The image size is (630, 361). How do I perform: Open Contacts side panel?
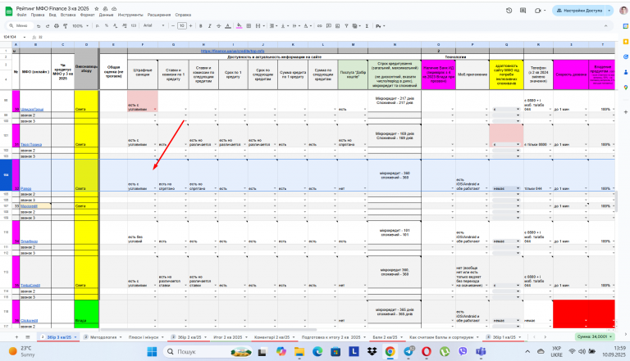pyautogui.click(x=626, y=72)
